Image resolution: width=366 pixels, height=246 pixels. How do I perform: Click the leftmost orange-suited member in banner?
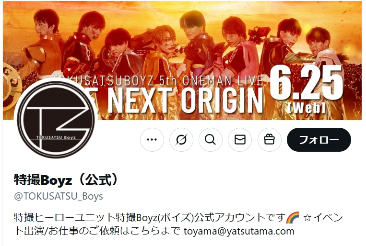pos(43,44)
